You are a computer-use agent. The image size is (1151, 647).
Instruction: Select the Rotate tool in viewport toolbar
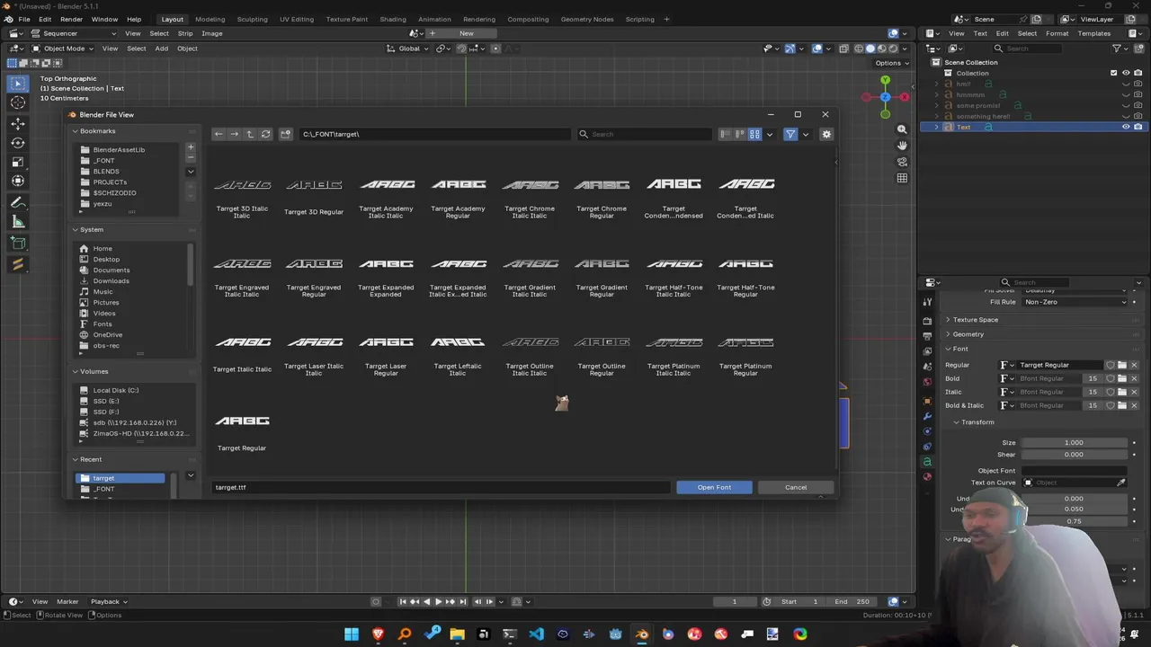click(18, 142)
